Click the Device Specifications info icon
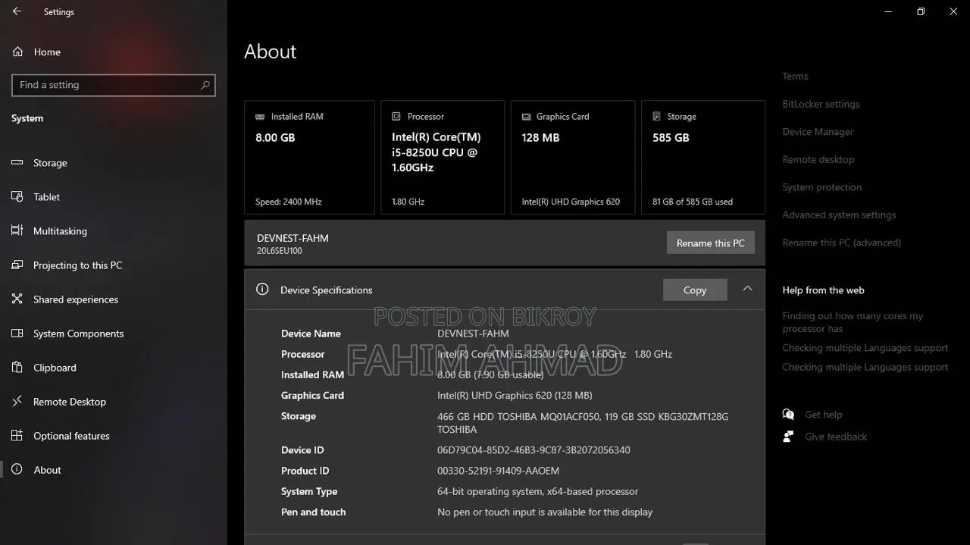The height and width of the screenshot is (545, 970). [262, 290]
